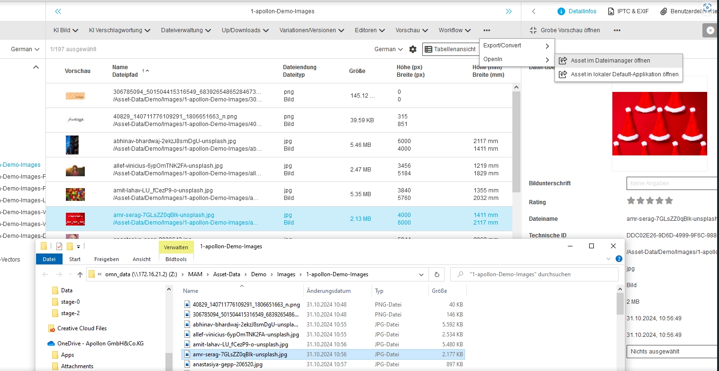Switch to the Ansicht ribbon tab

(142, 259)
